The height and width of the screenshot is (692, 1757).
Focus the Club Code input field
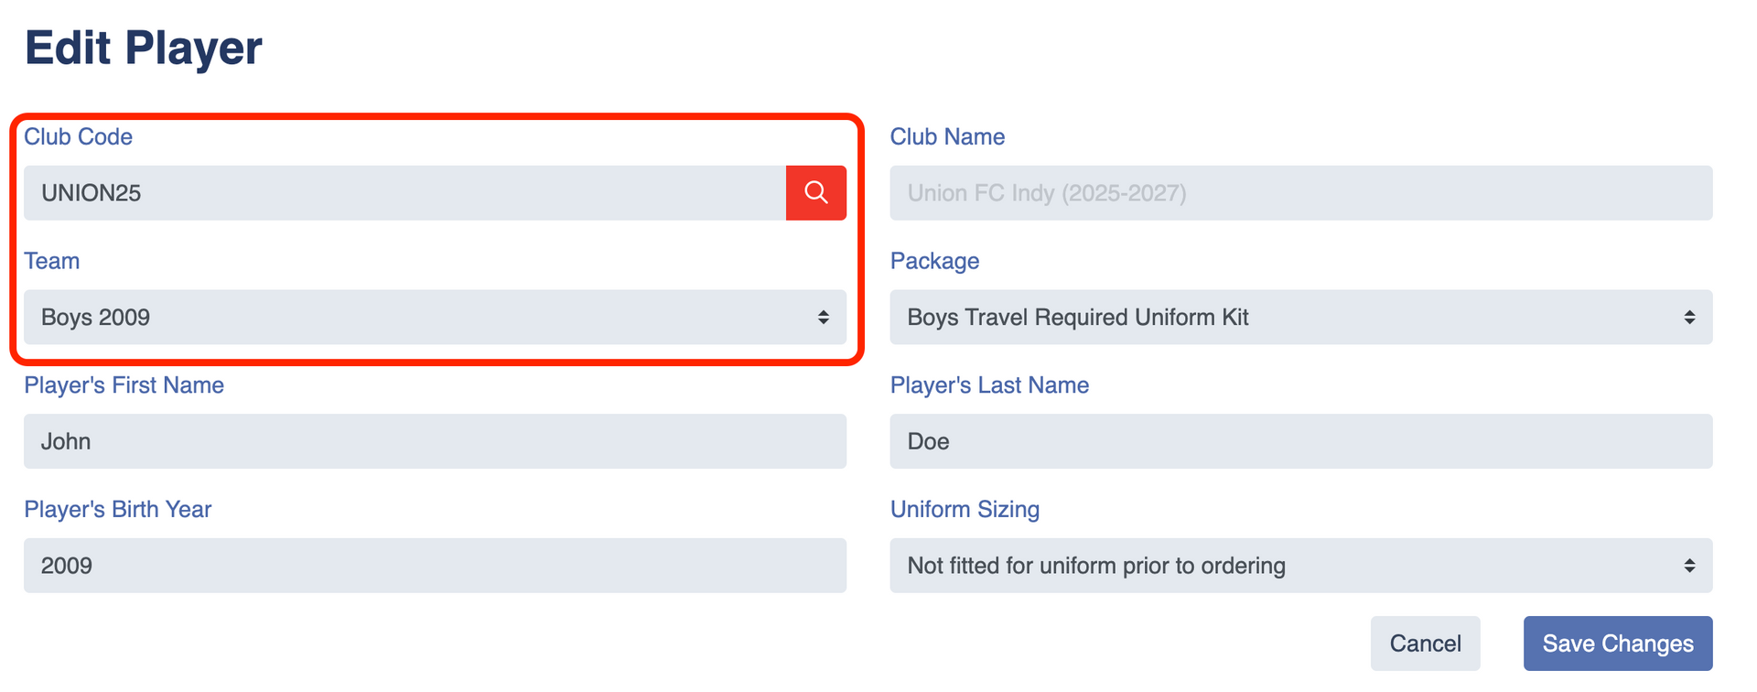pyautogui.click(x=404, y=192)
